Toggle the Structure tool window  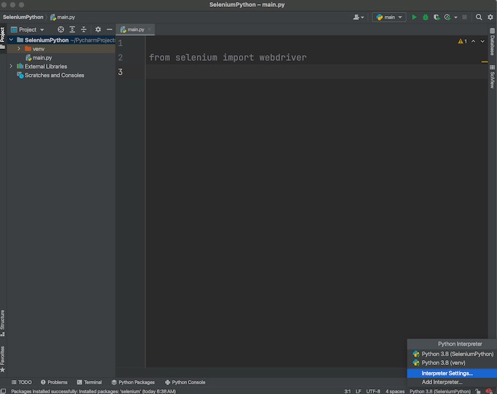[x=3, y=320]
